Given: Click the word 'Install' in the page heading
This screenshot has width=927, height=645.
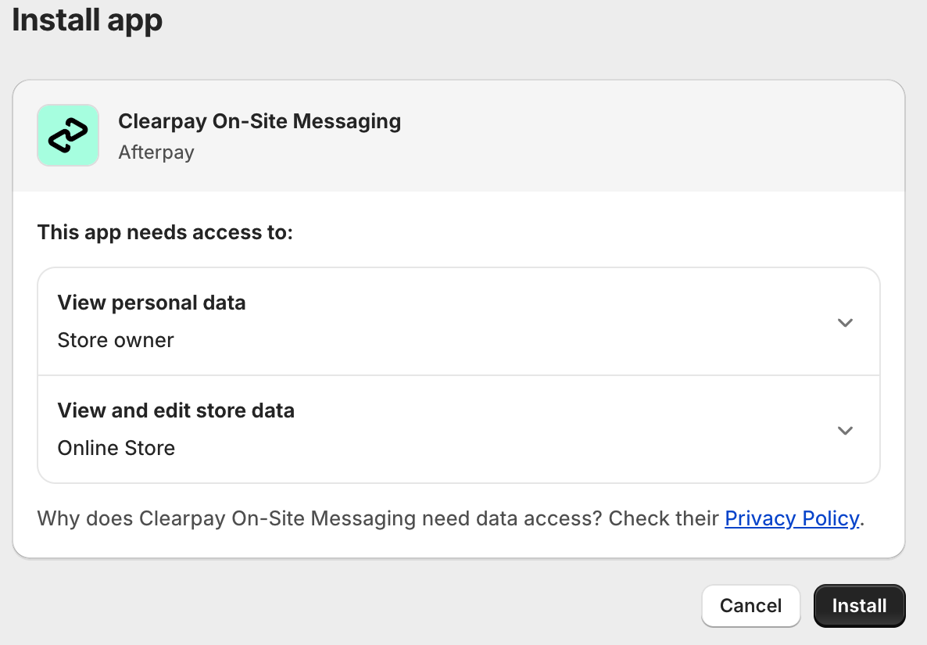Looking at the screenshot, I should [55, 20].
